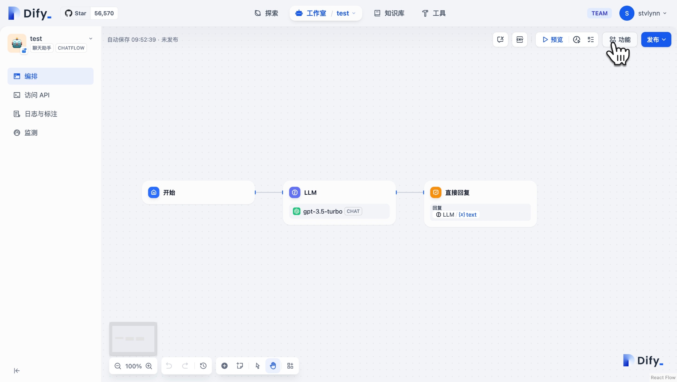Open the 知识库 knowledge tab
The image size is (677, 382).
pyautogui.click(x=389, y=13)
